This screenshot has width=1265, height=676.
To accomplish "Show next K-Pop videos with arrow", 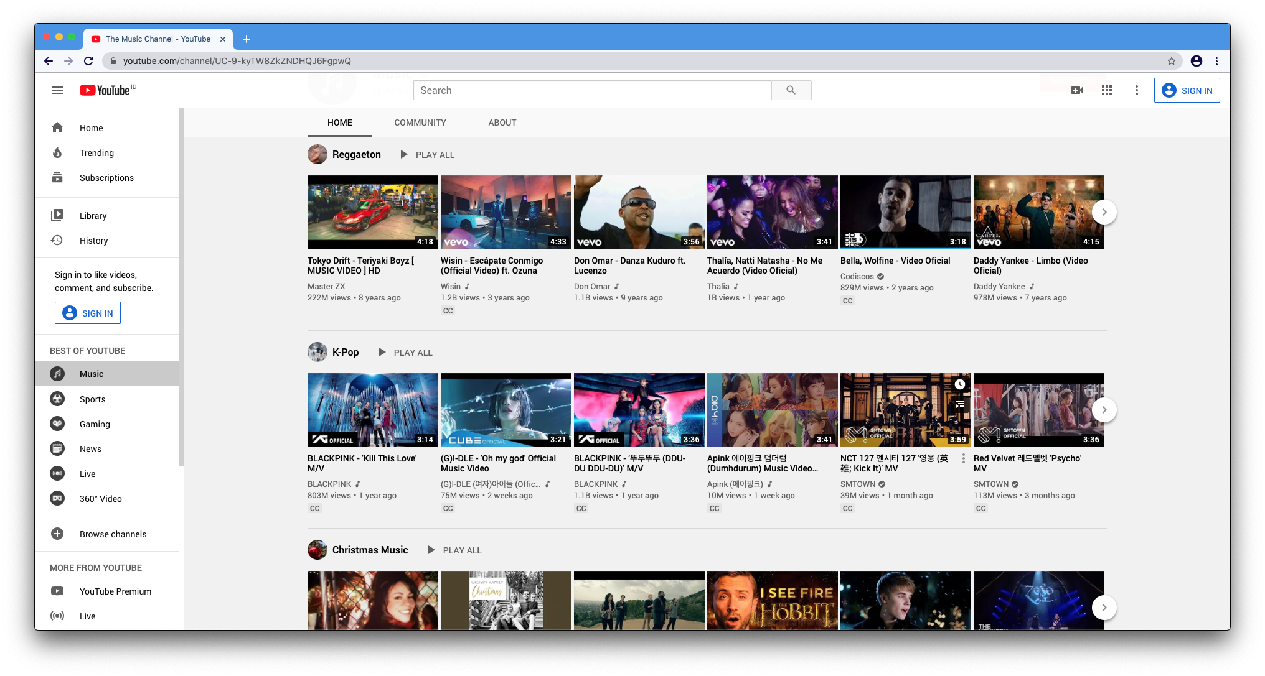I will (1104, 410).
